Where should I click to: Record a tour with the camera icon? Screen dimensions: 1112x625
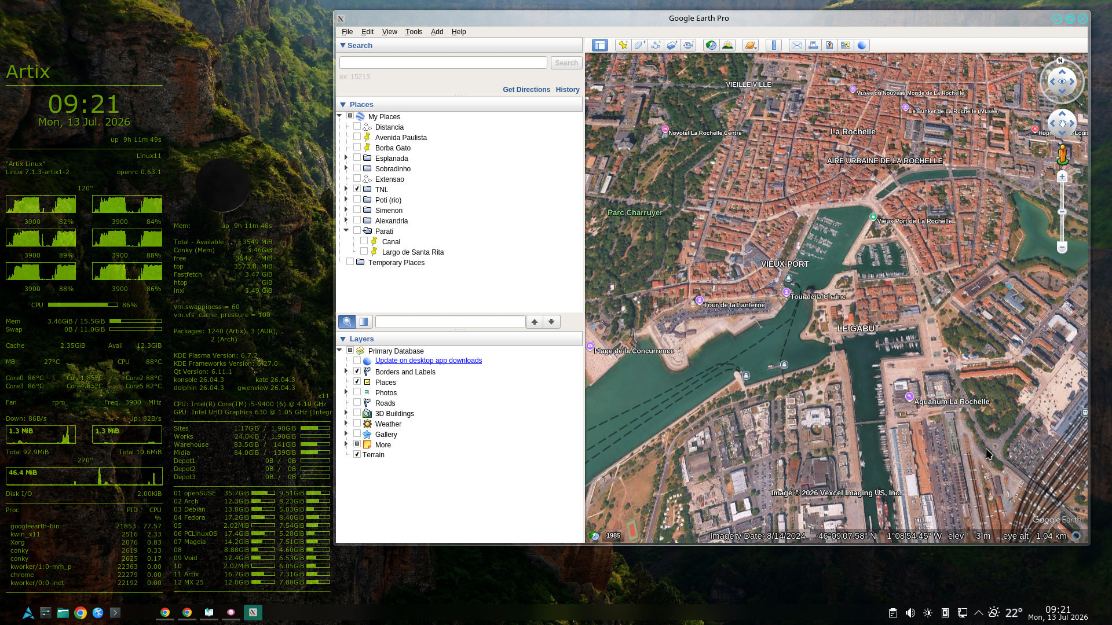pyautogui.click(x=688, y=45)
